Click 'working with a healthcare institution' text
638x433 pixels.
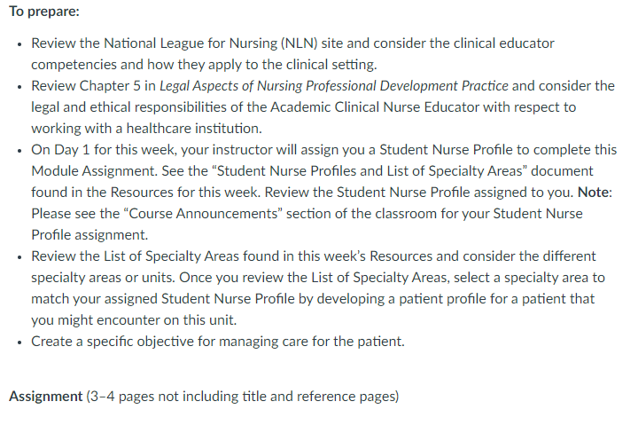click(x=146, y=129)
